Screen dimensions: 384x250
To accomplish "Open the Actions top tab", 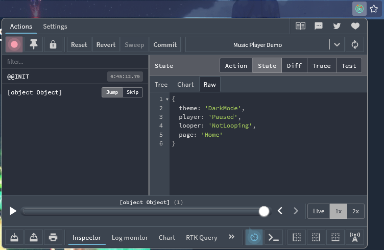I will click(21, 27).
